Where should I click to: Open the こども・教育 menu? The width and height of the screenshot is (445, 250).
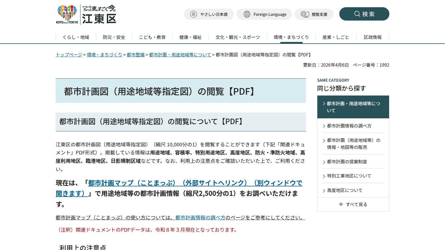tap(152, 37)
